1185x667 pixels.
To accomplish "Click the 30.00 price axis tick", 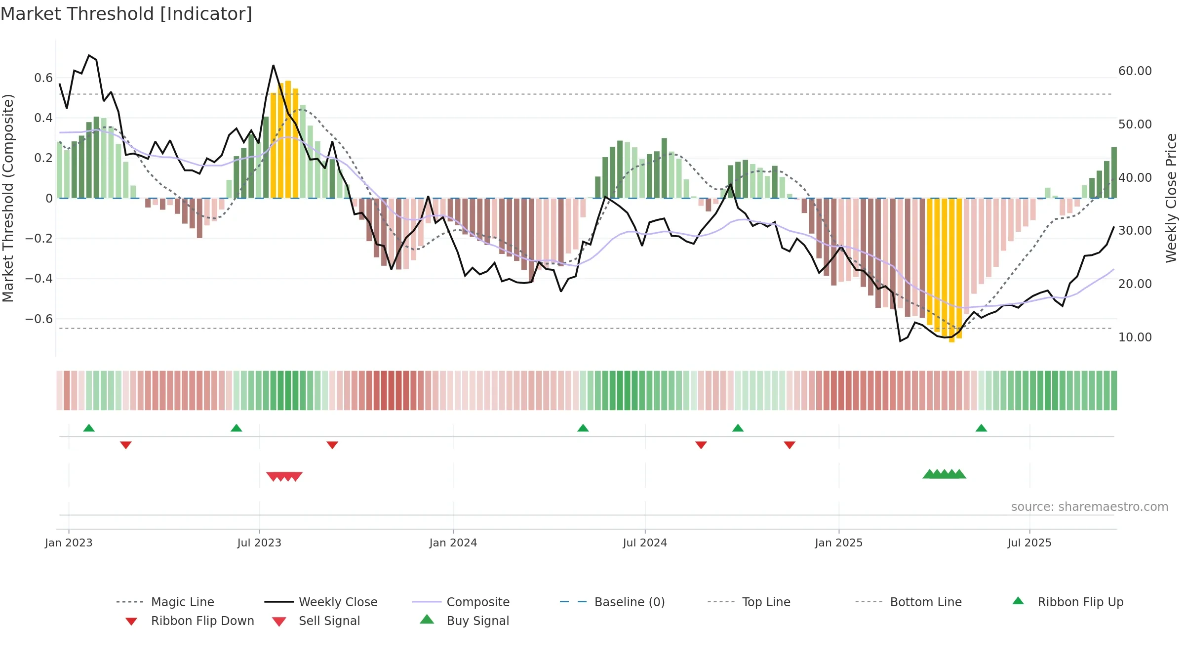I will click(x=1135, y=230).
